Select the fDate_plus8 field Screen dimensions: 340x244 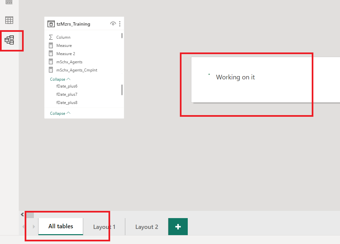[67, 103]
